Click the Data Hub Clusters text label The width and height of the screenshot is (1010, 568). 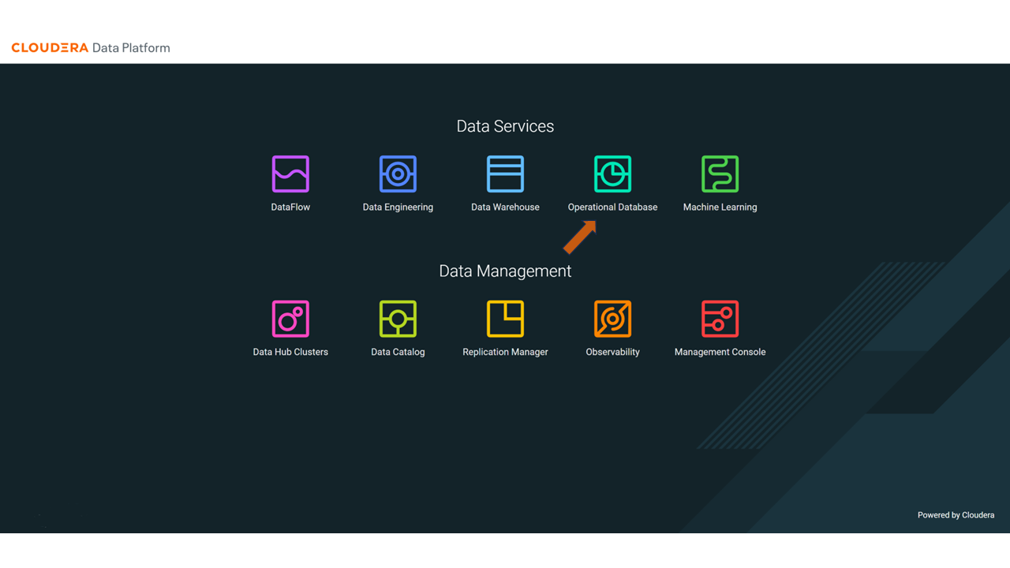290,352
